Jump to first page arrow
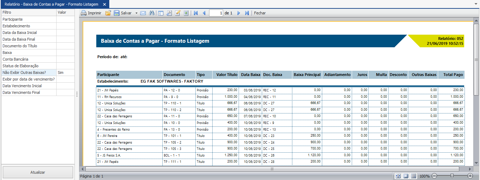 click(x=196, y=13)
